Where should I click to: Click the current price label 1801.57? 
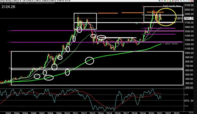189,19
